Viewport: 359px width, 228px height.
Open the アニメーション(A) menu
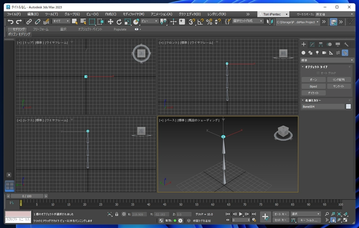tap(162, 14)
